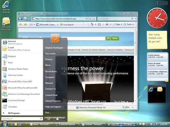Open the Favorites Center star icon

tap(20, 24)
